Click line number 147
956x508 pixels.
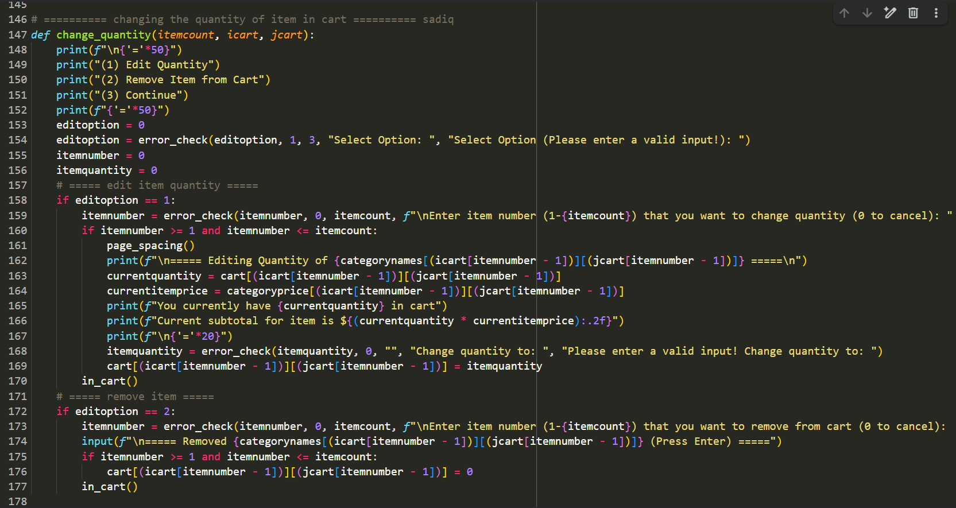(x=17, y=34)
